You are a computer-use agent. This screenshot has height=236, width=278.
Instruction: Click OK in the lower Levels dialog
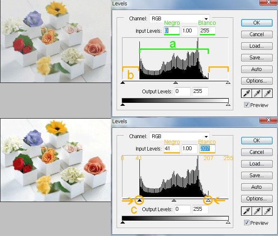257,141
